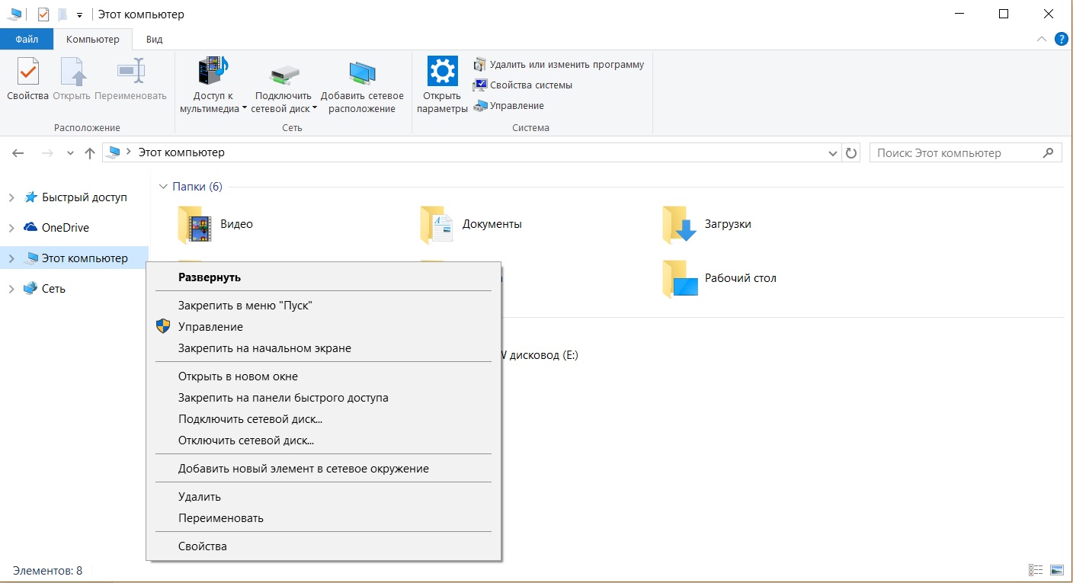1073x583 pixels.
Task: Open the Открыть параметры gear icon
Action: tap(442, 72)
